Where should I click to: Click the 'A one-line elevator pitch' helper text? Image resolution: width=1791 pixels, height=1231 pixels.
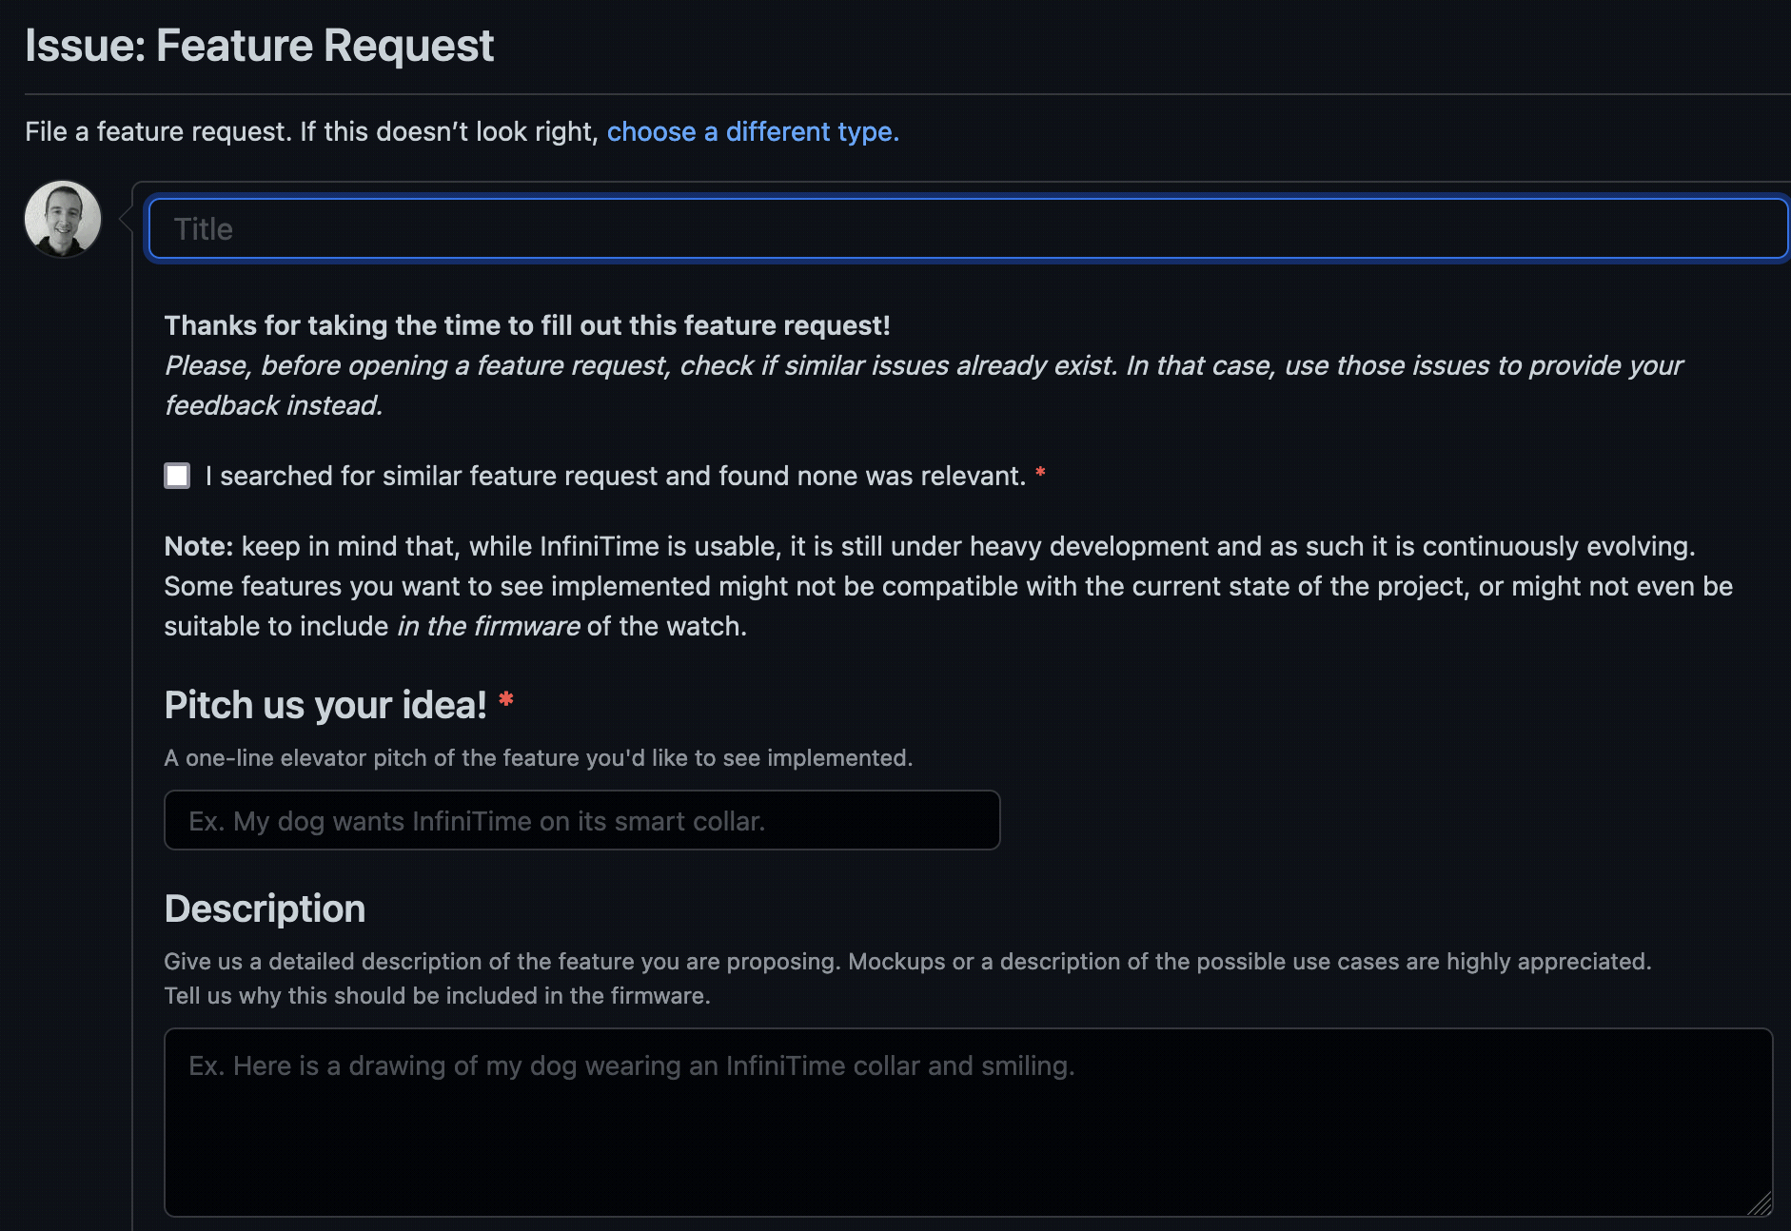[x=538, y=758]
